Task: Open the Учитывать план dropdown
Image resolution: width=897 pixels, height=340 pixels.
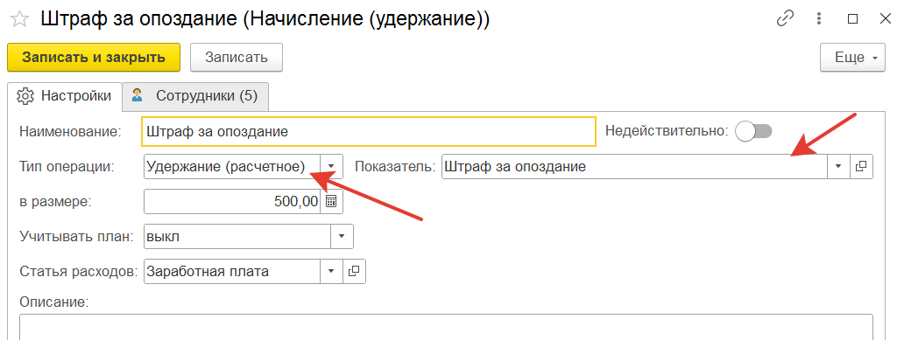Action: (343, 236)
